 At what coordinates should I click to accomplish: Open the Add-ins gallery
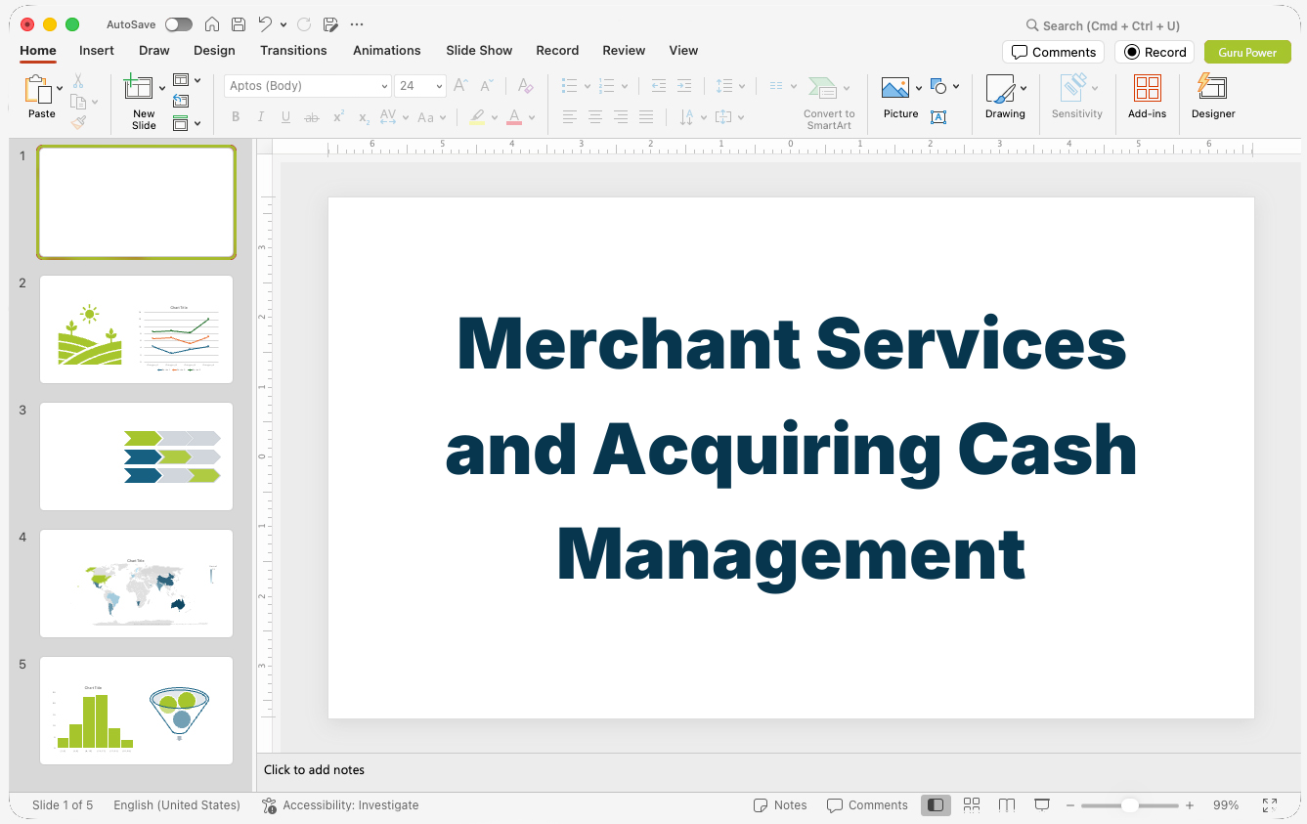tap(1147, 97)
